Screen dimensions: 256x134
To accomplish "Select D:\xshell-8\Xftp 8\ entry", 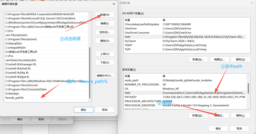I will tap(46, 73).
